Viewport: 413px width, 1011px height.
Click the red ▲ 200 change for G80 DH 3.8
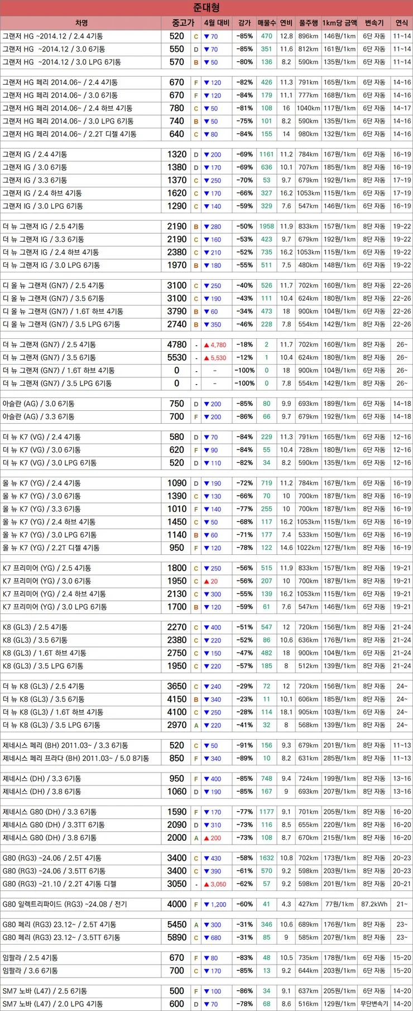213,838
